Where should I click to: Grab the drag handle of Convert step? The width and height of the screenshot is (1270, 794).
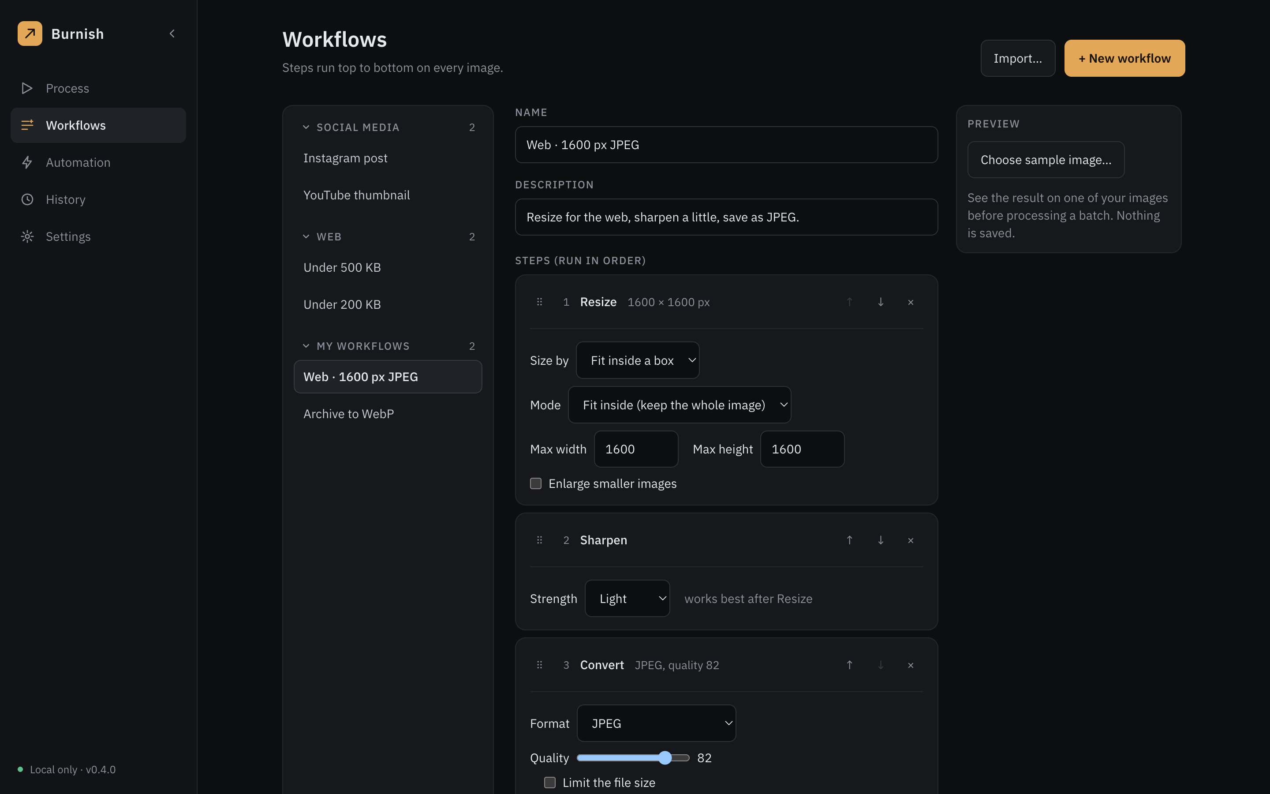539,665
